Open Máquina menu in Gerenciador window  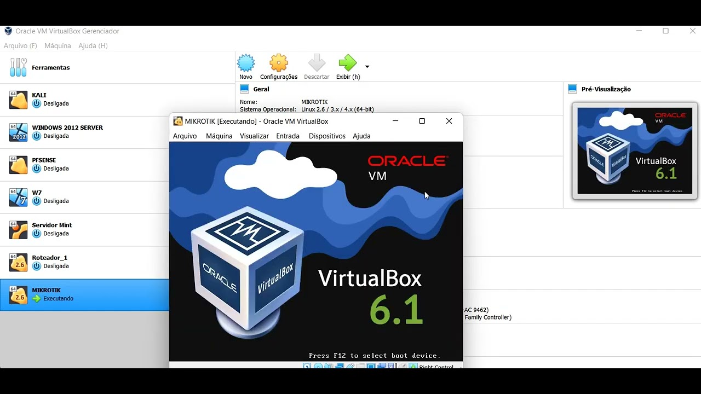58,46
